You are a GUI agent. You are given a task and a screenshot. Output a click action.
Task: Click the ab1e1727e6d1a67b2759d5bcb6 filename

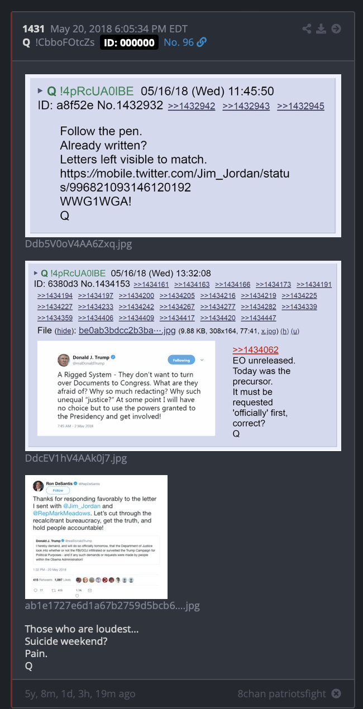[x=112, y=606]
